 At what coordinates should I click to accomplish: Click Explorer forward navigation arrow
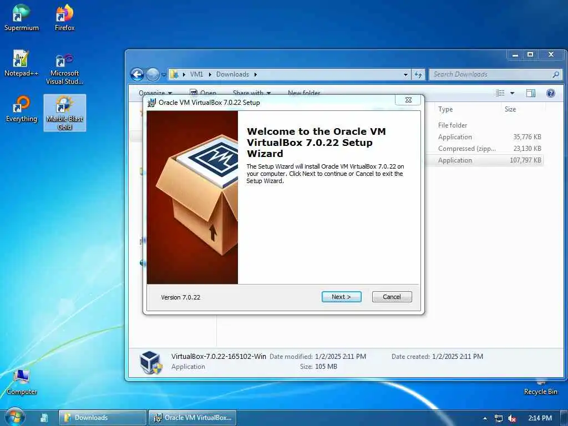coord(153,75)
